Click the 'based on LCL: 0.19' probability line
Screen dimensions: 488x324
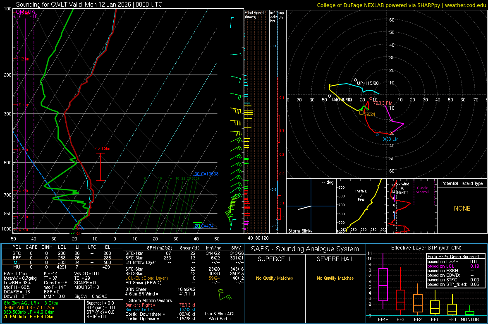click(453, 266)
